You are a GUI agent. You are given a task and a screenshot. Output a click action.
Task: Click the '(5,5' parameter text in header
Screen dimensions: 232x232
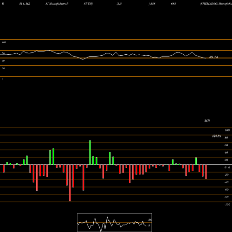[x=119, y=4]
